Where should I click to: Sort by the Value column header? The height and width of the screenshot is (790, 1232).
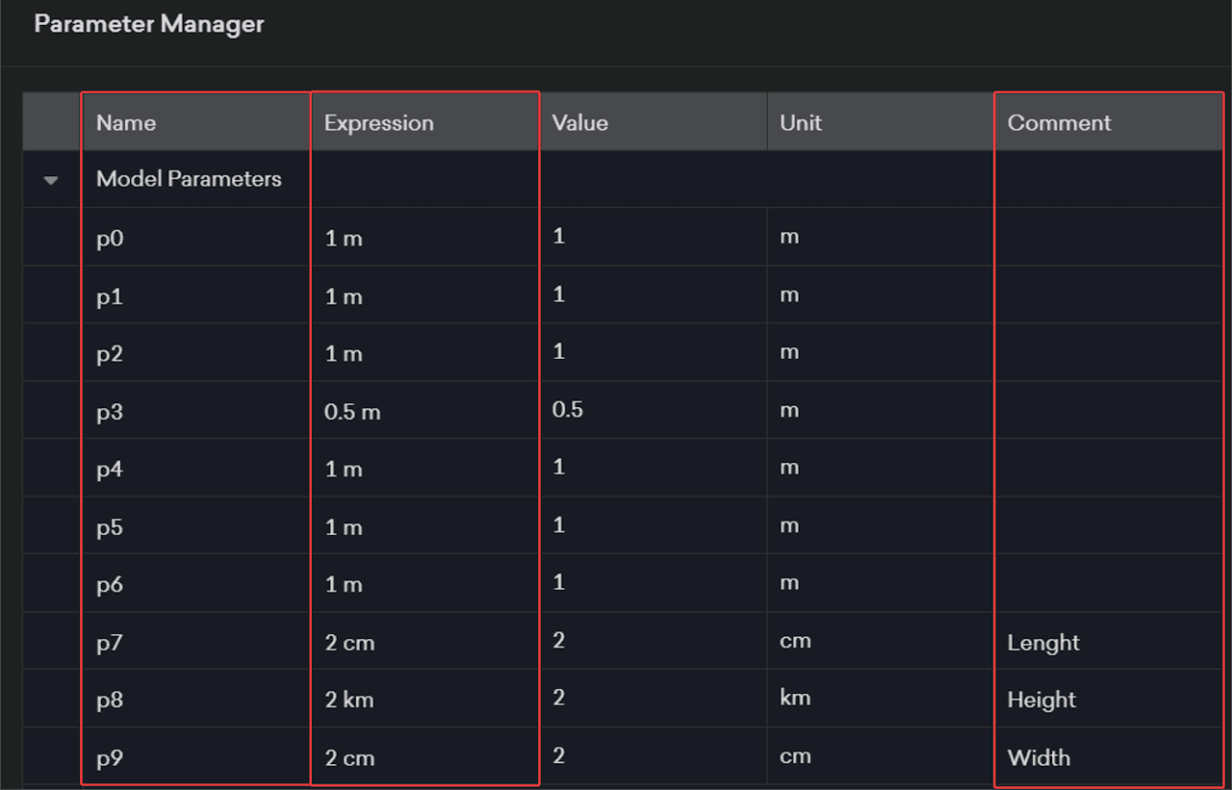point(579,123)
